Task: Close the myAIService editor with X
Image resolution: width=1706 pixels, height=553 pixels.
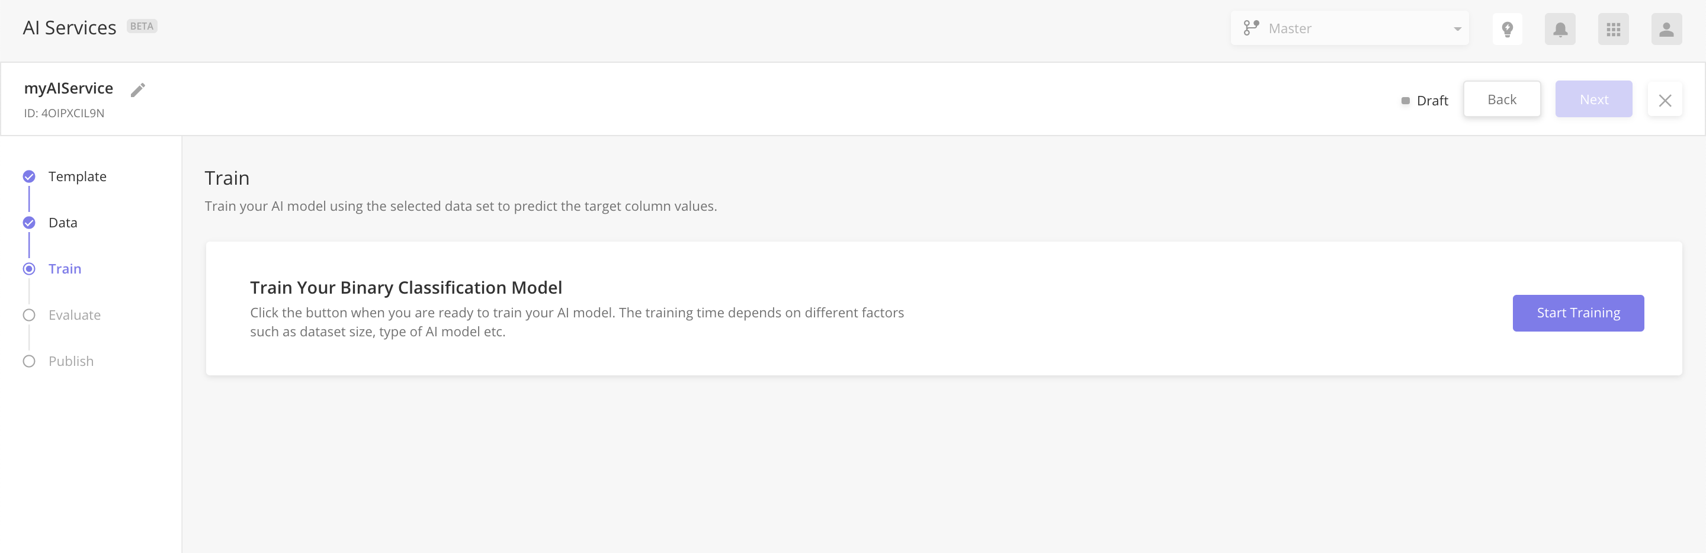Action: 1666,99
